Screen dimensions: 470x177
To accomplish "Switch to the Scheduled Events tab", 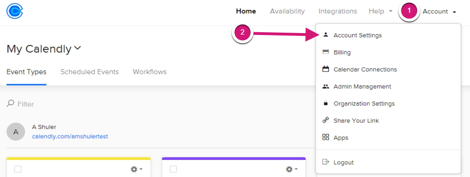I will [x=89, y=72].
